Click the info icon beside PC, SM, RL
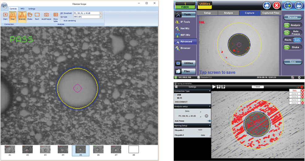Viewport: 305px width, 161px height. 206,116
